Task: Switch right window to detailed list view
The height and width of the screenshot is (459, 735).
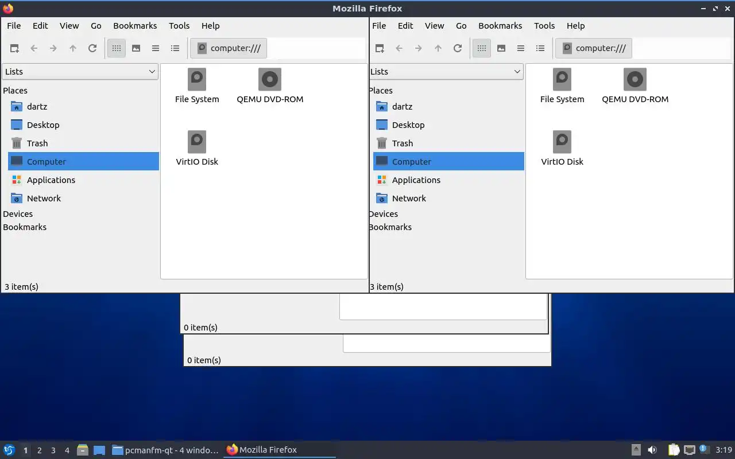Action: click(x=540, y=48)
